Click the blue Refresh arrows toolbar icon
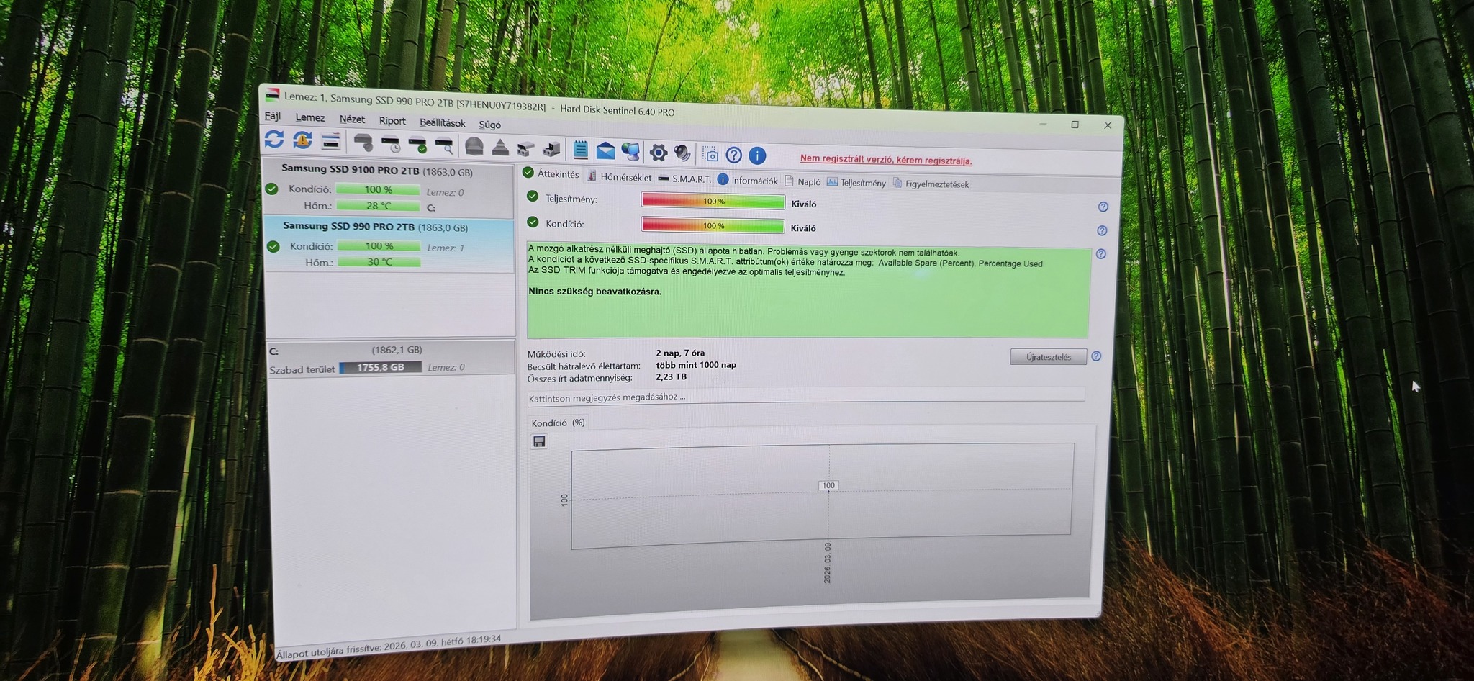The height and width of the screenshot is (681, 1474). [x=274, y=139]
